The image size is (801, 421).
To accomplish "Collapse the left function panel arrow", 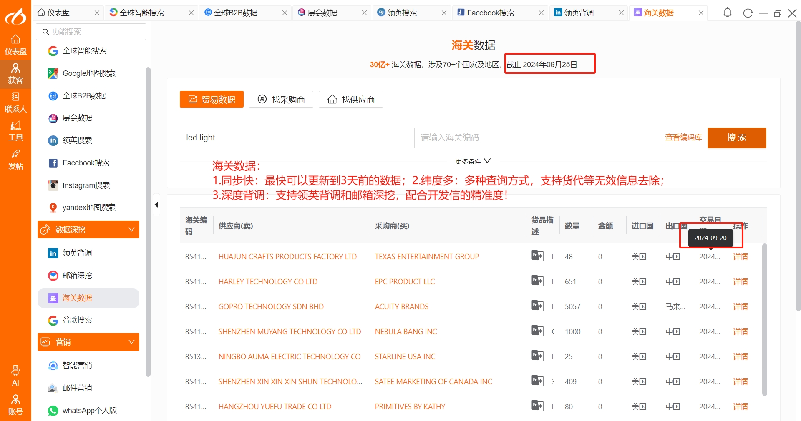I will click(156, 205).
